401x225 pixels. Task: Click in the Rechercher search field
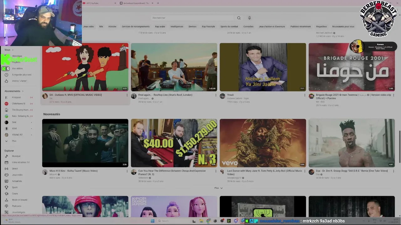192,18
